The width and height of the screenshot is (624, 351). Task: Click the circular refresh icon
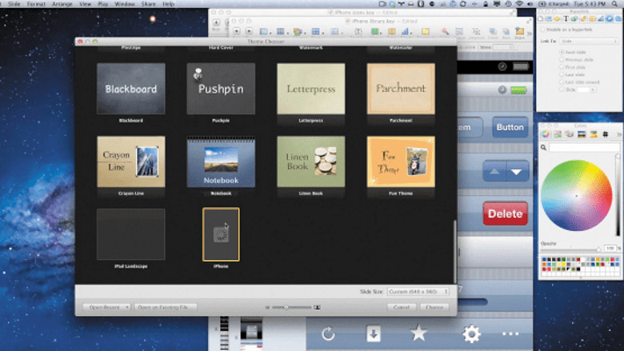click(328, 333)
